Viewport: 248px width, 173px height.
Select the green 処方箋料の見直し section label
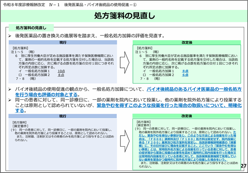point(31,27)
